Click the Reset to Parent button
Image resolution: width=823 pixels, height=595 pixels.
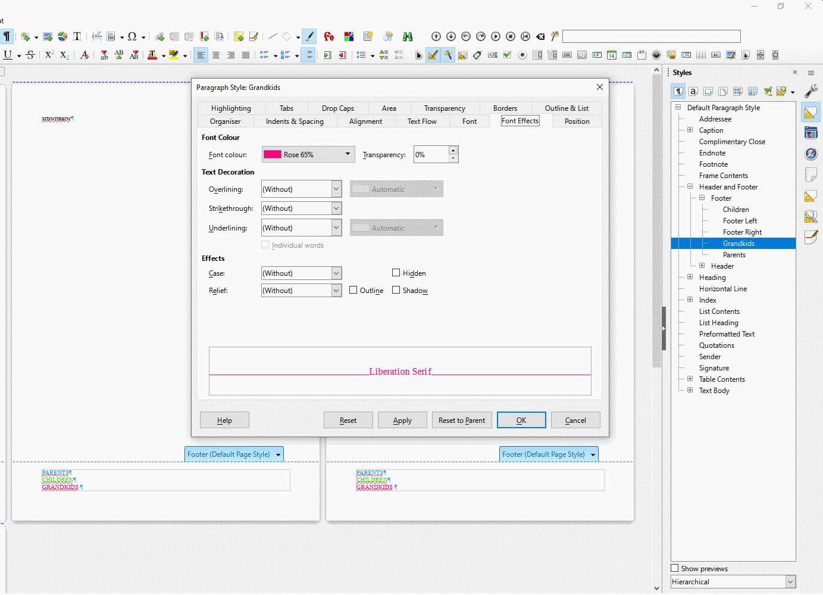point(462,420)
